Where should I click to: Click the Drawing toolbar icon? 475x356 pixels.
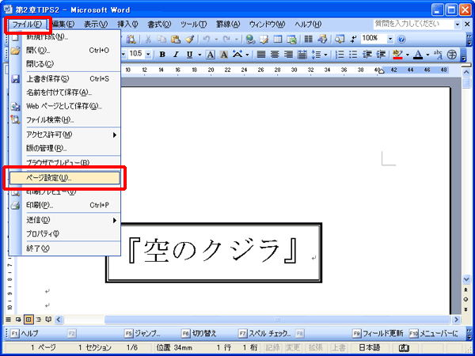322,39
